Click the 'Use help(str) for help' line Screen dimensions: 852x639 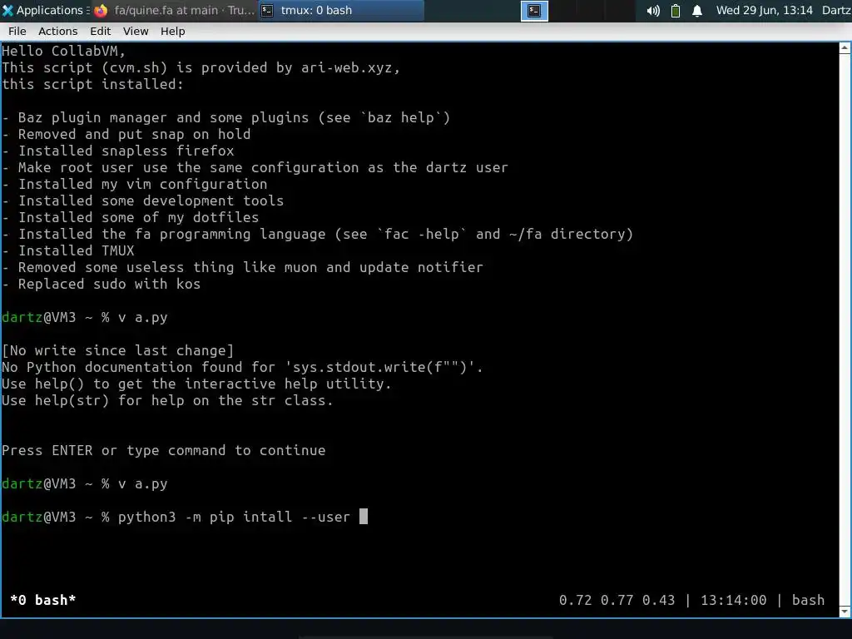tap(167, 400)
